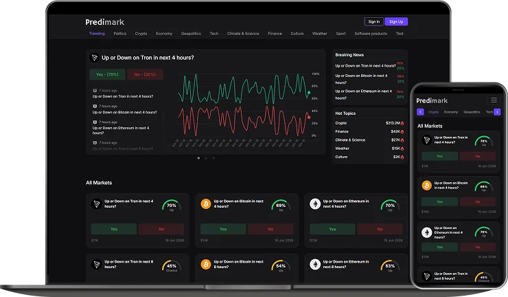Click the Tron icon in featured market header
Screen dimensions: 508x297
[94, 58]
